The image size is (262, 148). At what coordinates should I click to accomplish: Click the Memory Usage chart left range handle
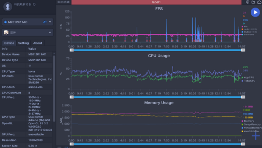coord(72,144)
